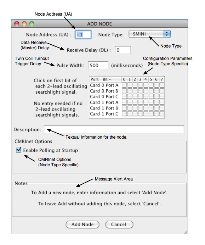The width and height of the screenshot is (205, 245).
Task: Close the ADD NODE window with red button
Action: point(17,24)
